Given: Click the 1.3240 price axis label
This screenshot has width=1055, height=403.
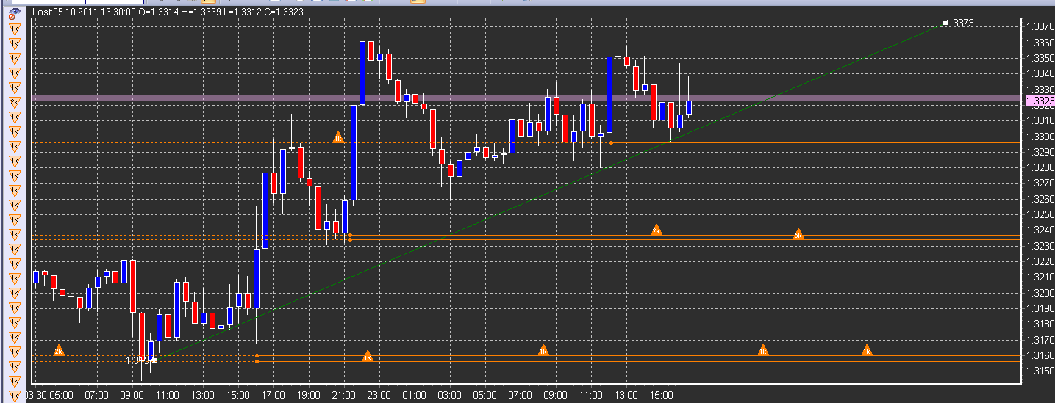Looking at the screenshot, I should (x=1040, y=230).
